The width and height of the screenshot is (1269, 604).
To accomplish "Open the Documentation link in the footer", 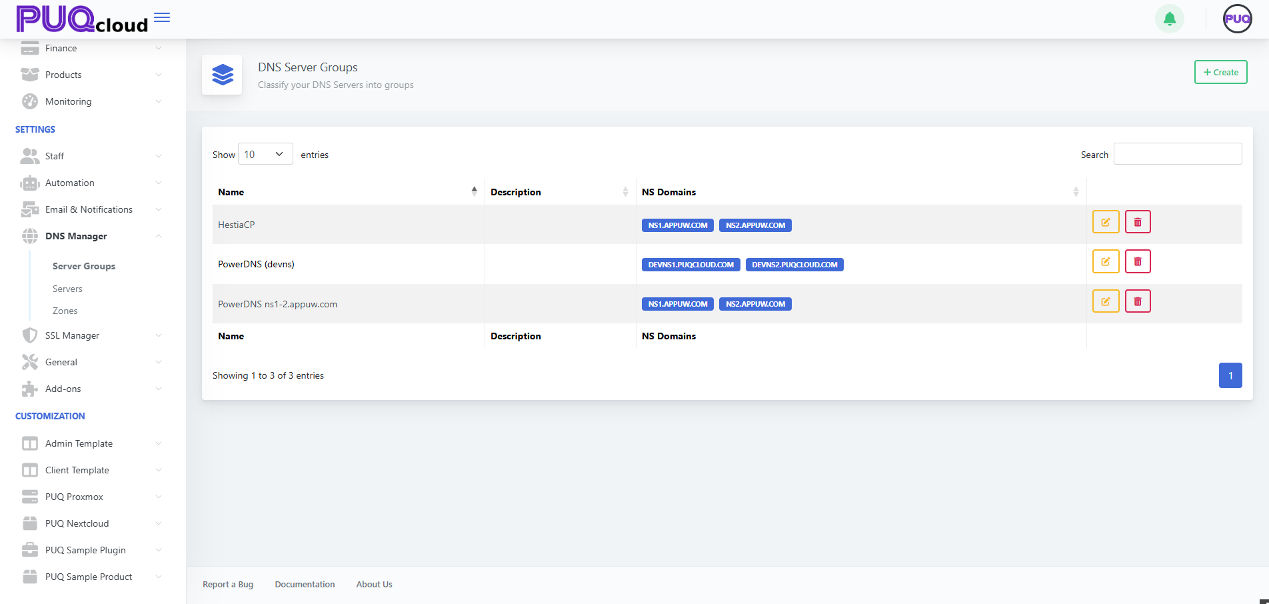I will pyautogui.click(x=305, y=584).
